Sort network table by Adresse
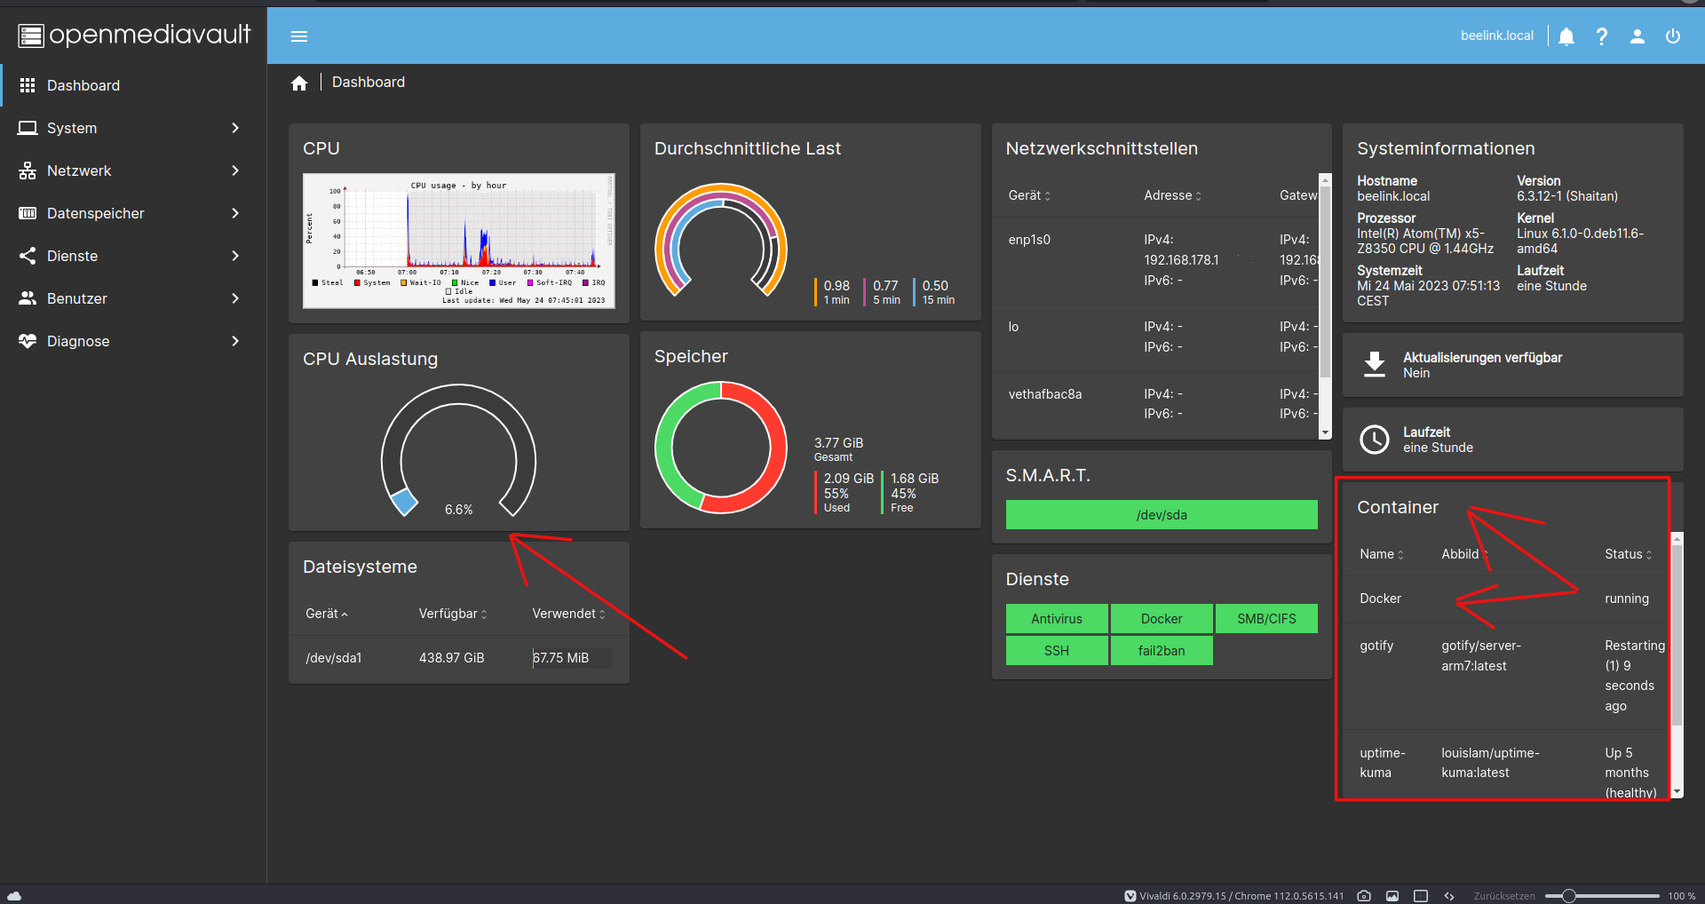The height and width of the screenshot is (904, 1705). pos(1173,195)
